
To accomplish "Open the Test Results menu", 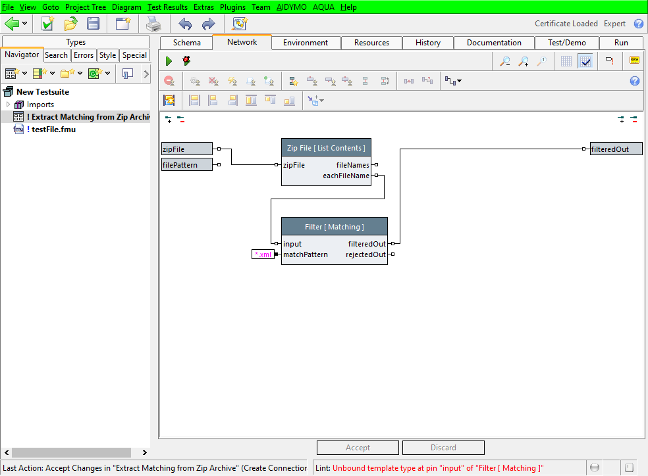I will (168, 7).
